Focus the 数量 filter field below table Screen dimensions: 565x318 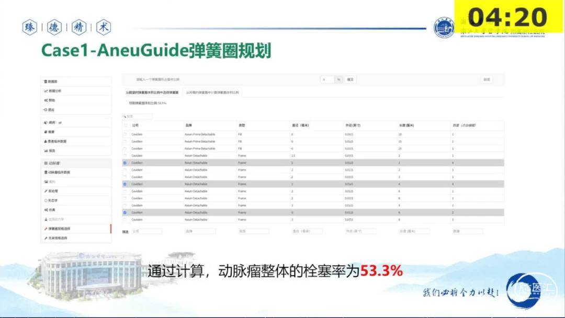467,231
